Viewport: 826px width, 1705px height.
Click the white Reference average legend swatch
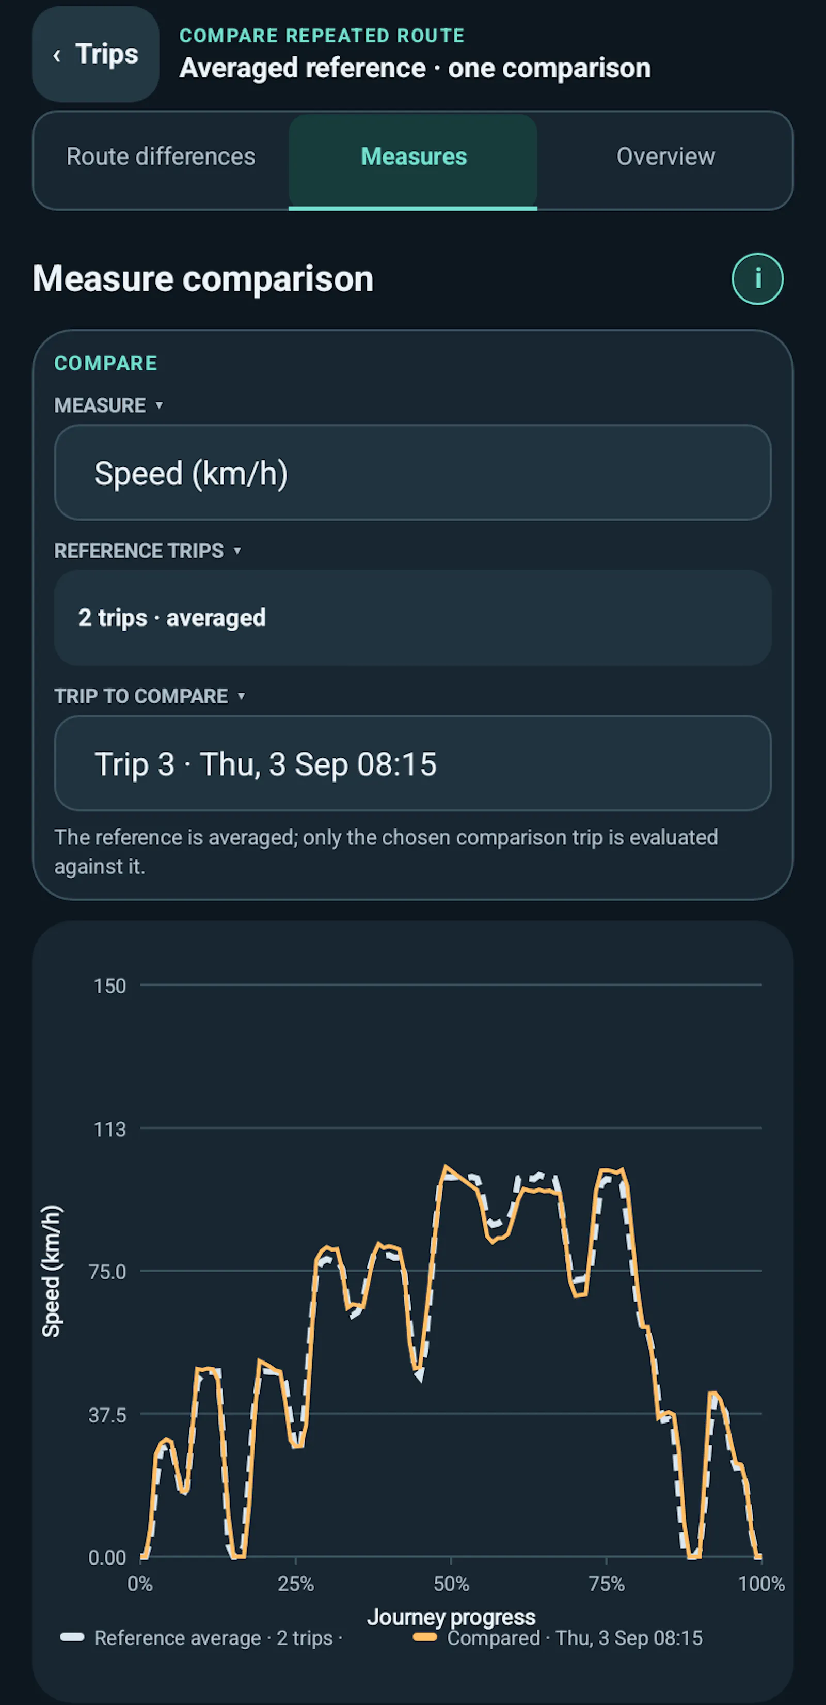72,1637
